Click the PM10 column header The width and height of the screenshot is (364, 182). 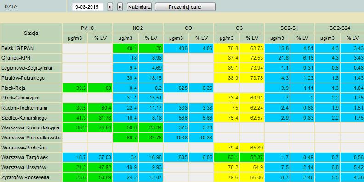click(x=87, y=28)
